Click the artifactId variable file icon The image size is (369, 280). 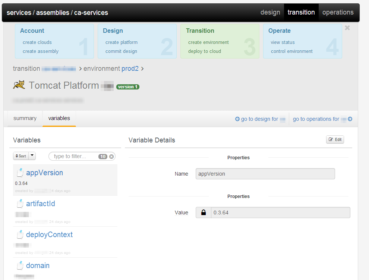click(x=20, y=204)
